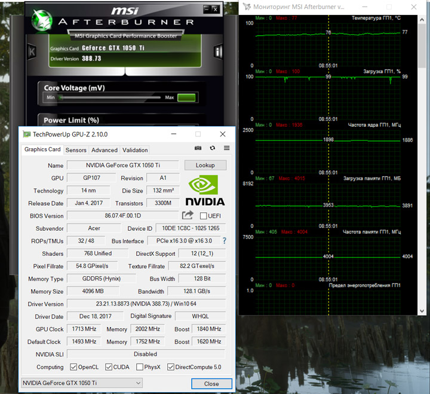Click the Texture Fillrate 82.2 GTexel/s field
The width and height of the screenshot is (430, 394).
(197, 266)
